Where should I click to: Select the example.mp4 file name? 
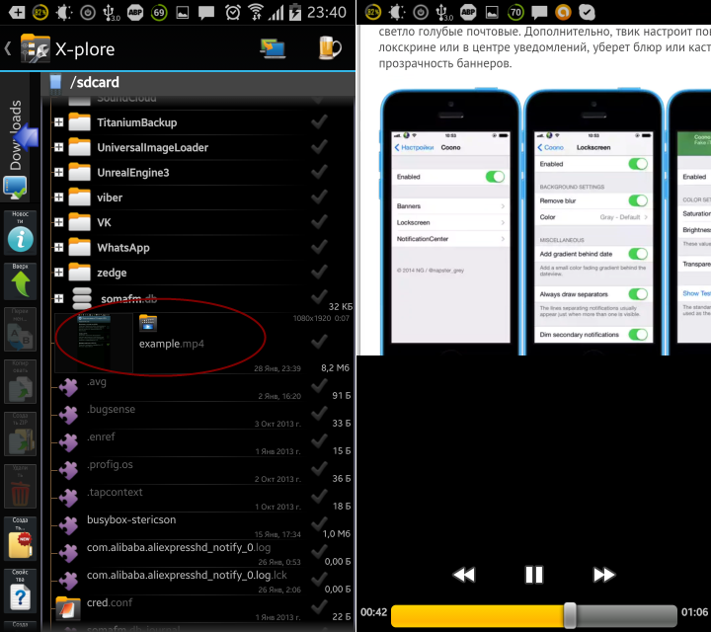click(x=172, y=344)
